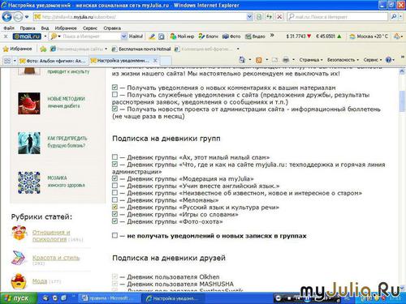Open the Quick Tabs dropdown arrow

15,61
